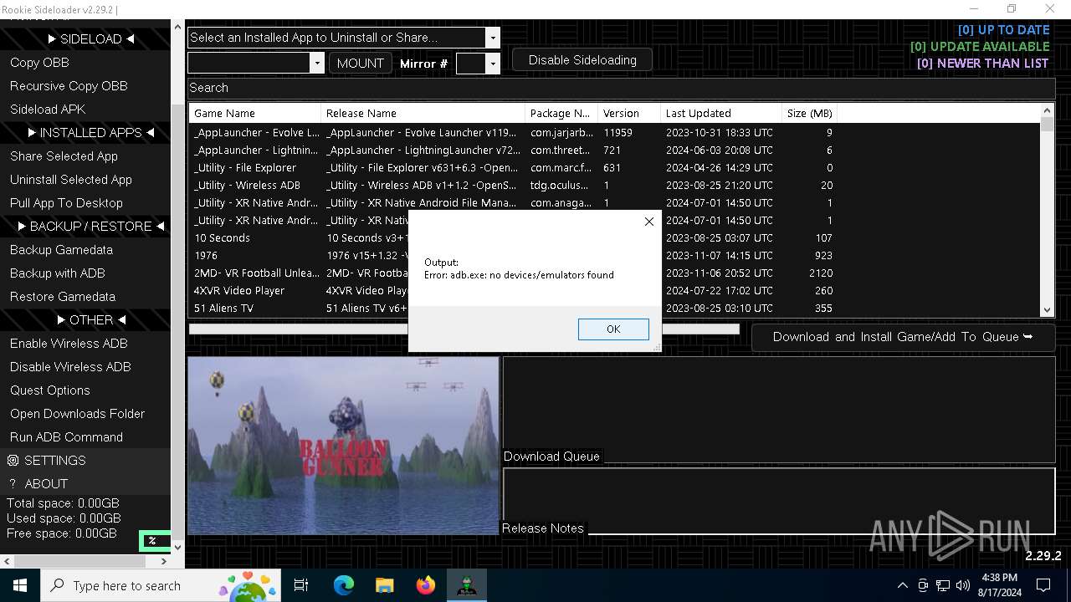Image resolution: width=1071 pixels, height=602 pixels.
Task: Sort by Last Updated column
Action: pos(721,113)
